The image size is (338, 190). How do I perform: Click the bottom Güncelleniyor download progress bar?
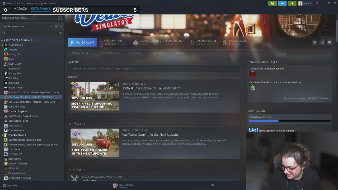pyautogui.click(x=167, y=187)
